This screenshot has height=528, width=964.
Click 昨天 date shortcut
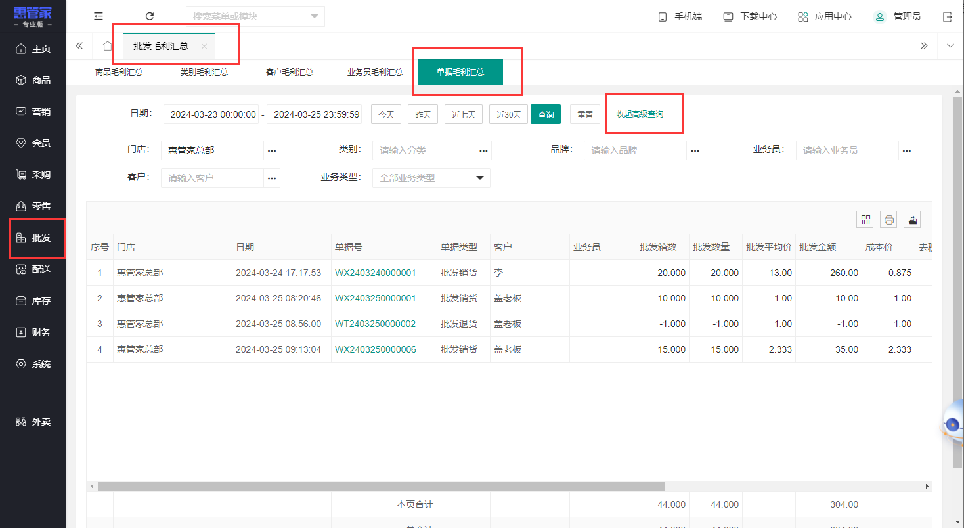click(423, 114)
